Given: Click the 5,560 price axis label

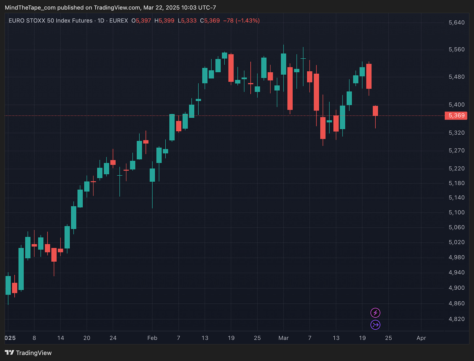Looking at the screenshot, I should click(x=456, y=50).
